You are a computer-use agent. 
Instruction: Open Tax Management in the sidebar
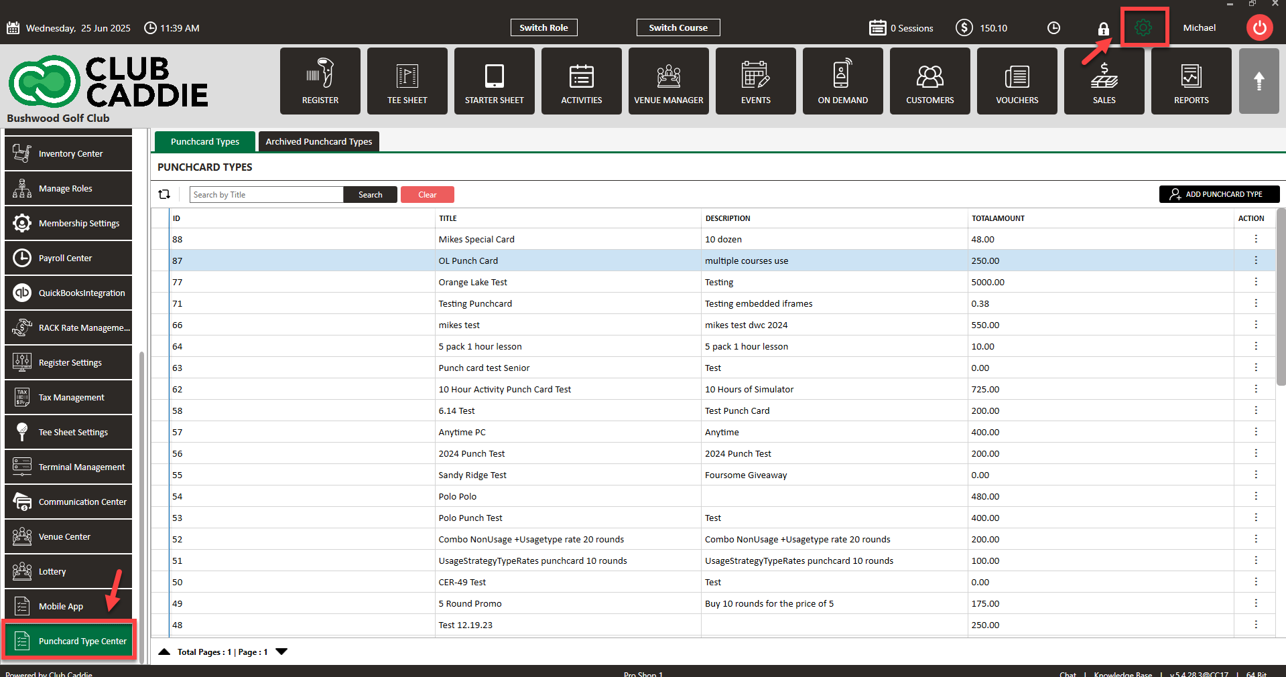[x=68, y=397]
